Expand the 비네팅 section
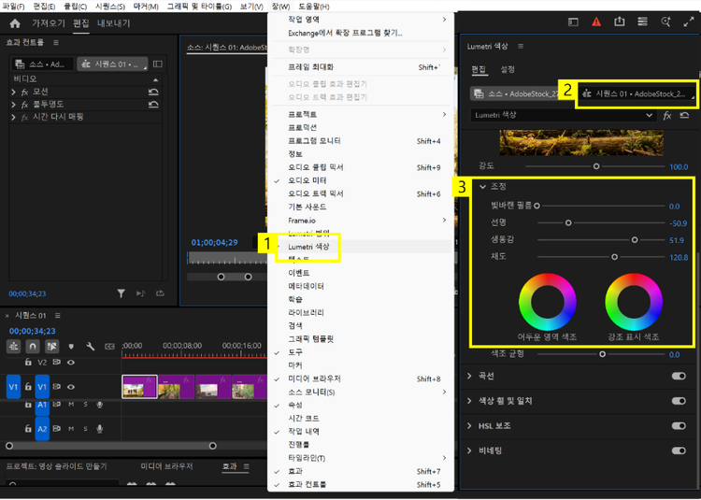The width and height of the screenshot is (701, 500). 469,450
